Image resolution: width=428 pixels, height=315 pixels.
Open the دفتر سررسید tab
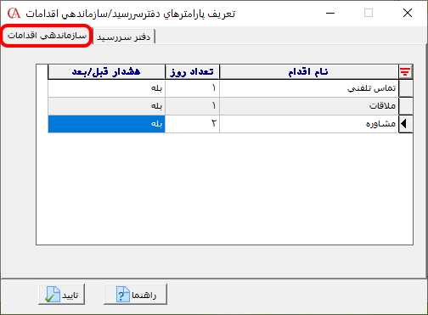point(124,37)
